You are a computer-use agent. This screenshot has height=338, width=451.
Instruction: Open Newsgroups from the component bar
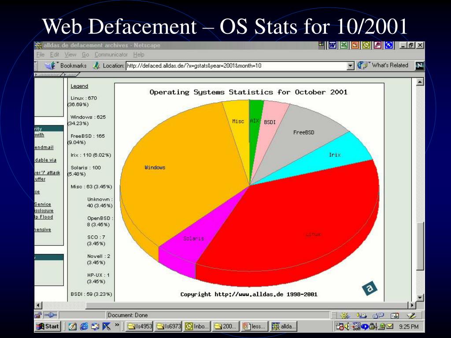point(378,316)
